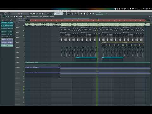Click the third window-view icon (pencil-shaped)
This screenshot has height=114, width=152.
pos(37,14)
